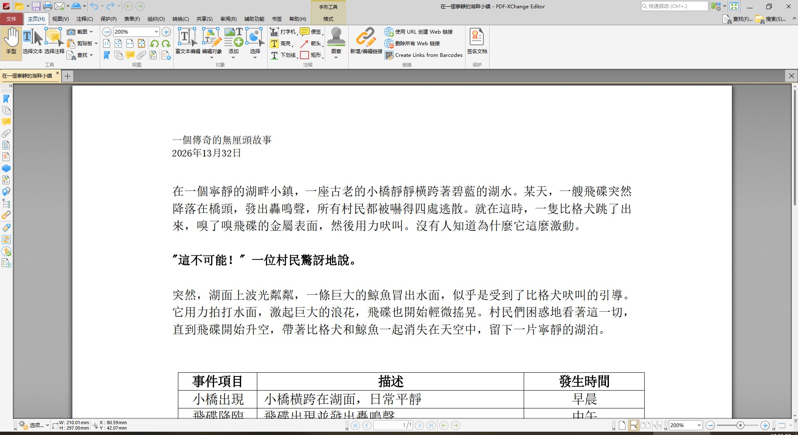Activate the 高亮 highlight annotation tool
Image resolution: width=798 pixels, height=435 pixels.
283,43
